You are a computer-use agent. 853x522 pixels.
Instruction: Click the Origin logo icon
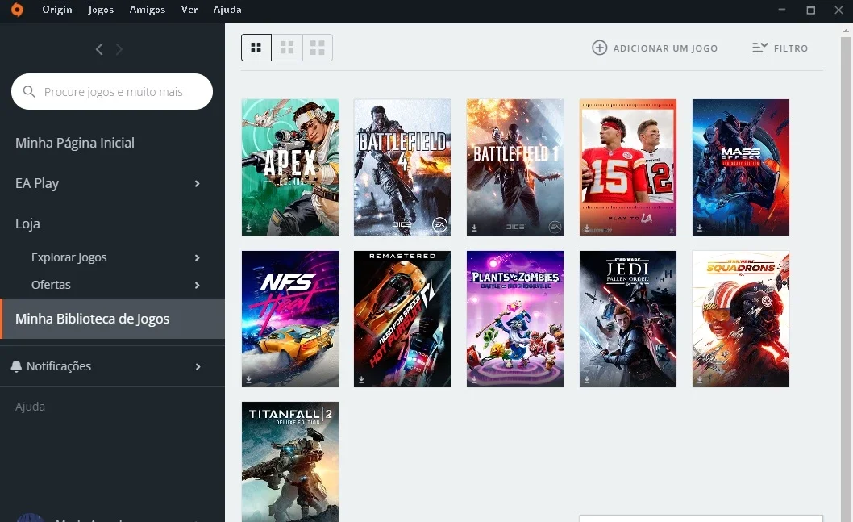tap(18, 9)
